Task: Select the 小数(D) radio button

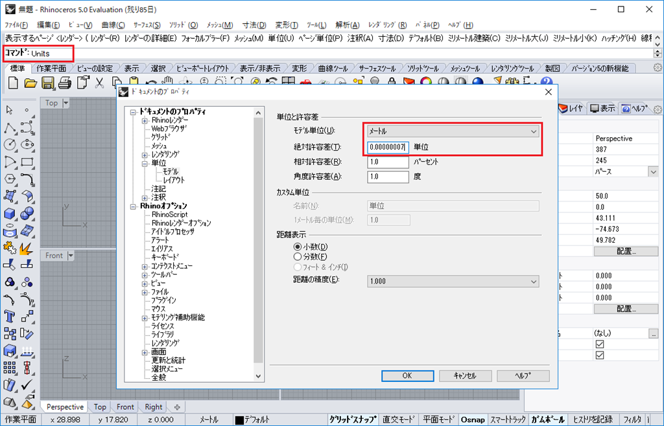Action: [297, 247]
